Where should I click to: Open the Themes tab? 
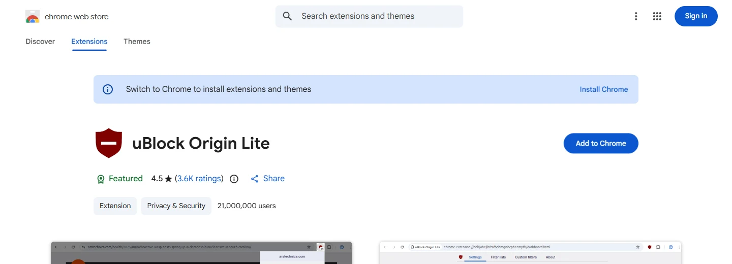137,42
